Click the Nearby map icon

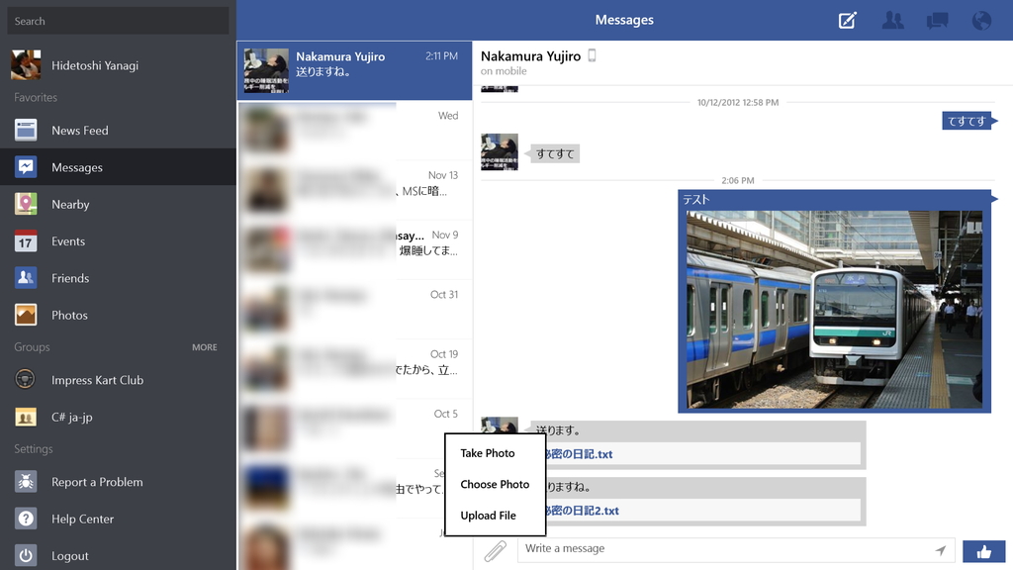(x=26, y=204)
